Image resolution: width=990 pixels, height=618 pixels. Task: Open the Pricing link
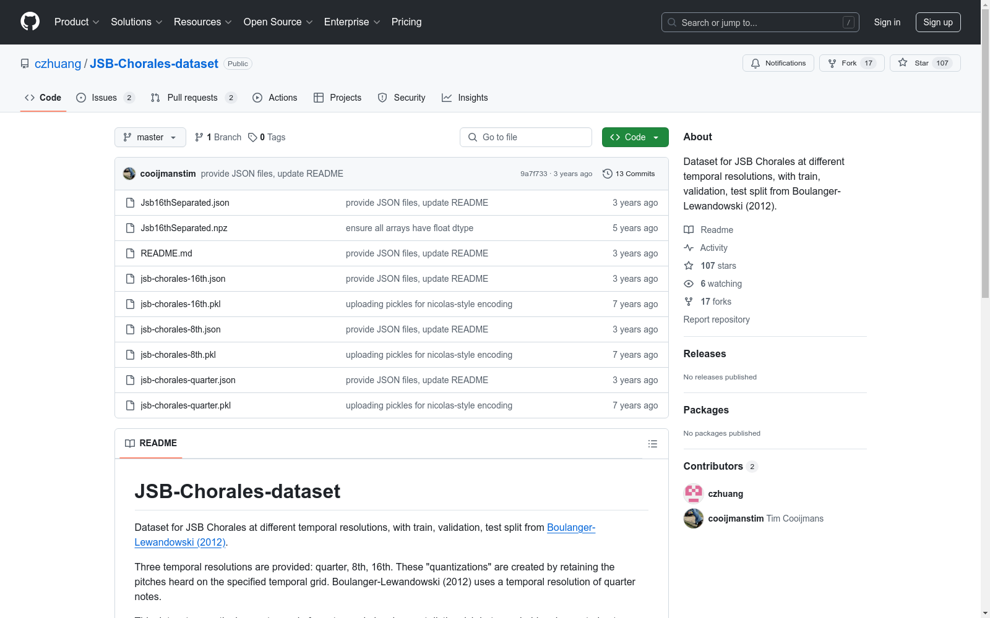coord(407,22)
